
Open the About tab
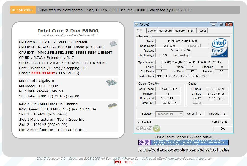[x=202, y=31]
